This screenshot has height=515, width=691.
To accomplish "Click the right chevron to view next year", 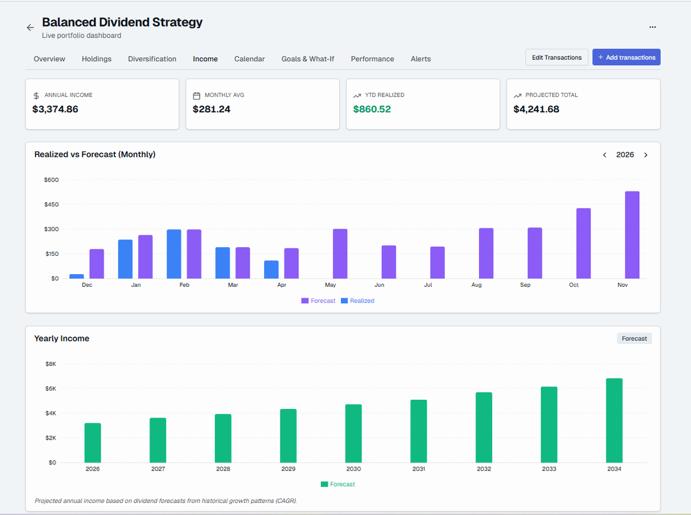I will tap(646, 154).
